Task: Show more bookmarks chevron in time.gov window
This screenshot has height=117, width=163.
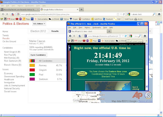Action: (146, 41)
